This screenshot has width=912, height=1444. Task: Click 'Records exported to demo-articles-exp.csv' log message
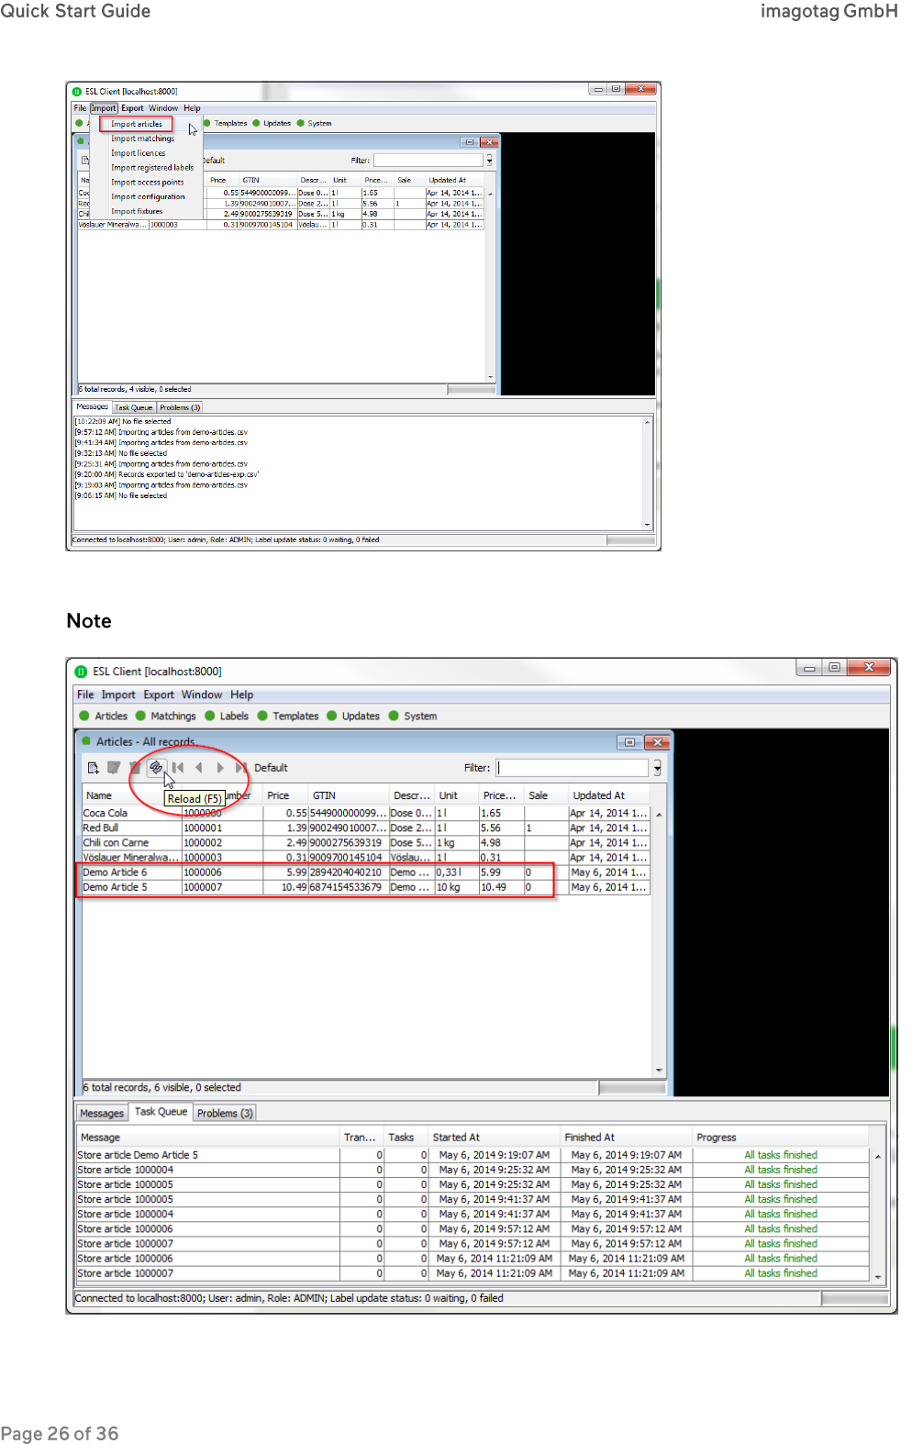click(167, 474)
